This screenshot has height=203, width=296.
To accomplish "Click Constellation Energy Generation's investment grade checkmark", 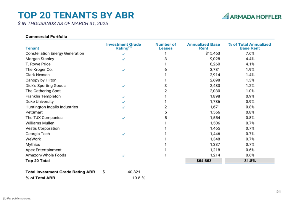I will (x=124, y=54).
